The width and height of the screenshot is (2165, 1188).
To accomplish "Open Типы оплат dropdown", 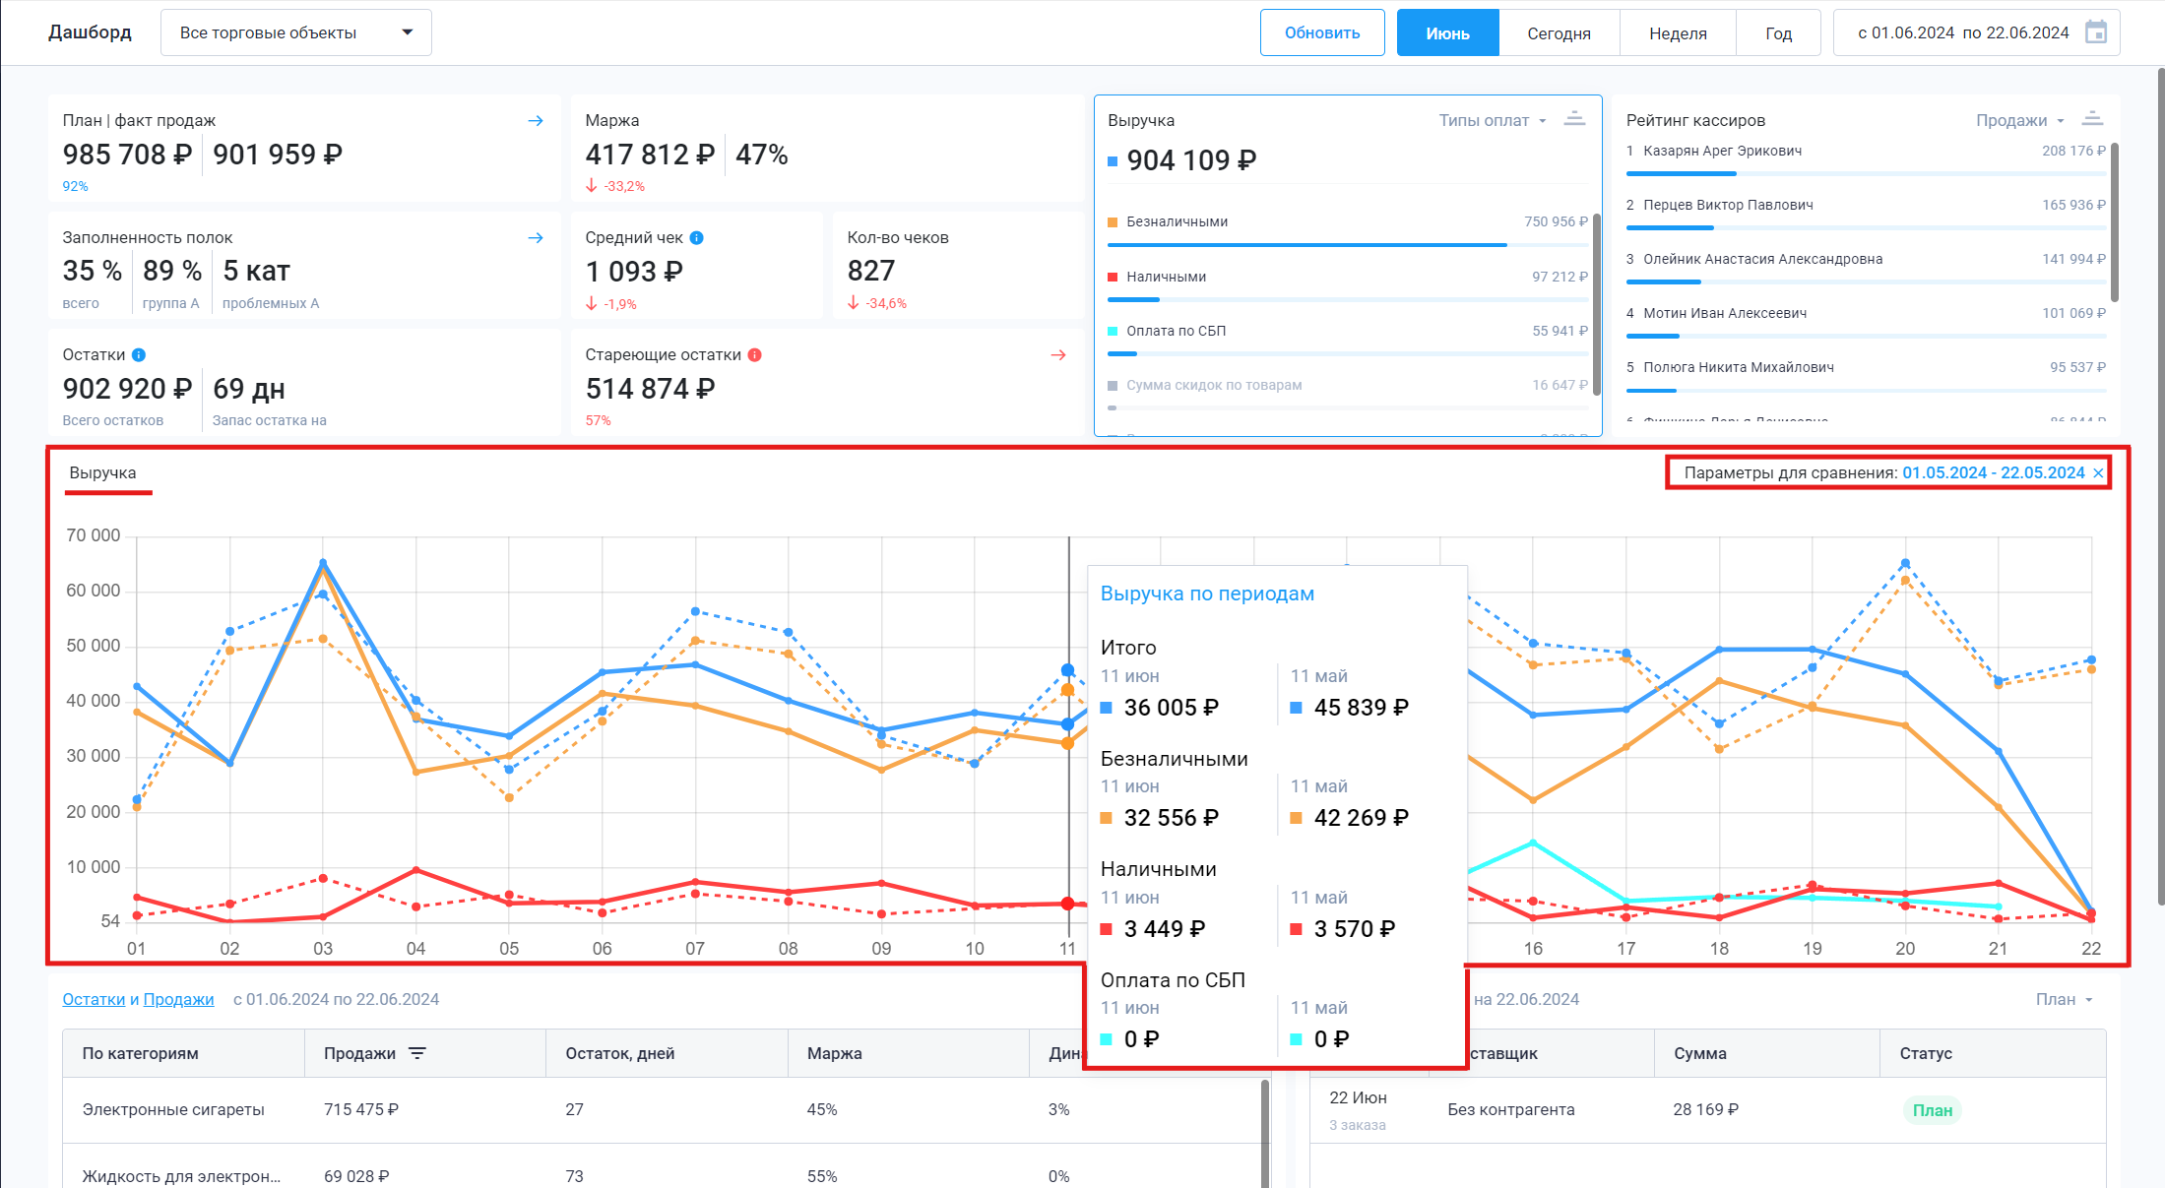I will pyautogui.click(x=1492, y=120).
